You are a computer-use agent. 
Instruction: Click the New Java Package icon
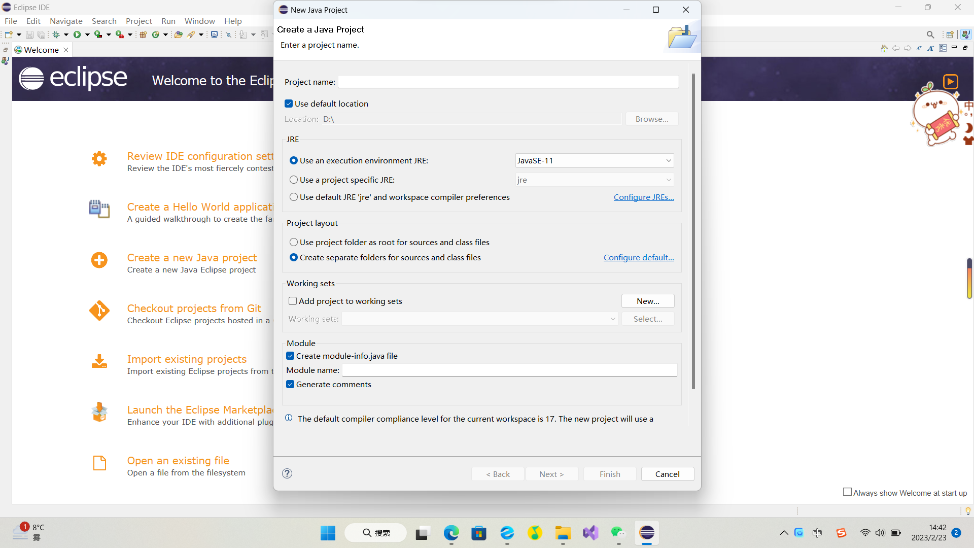143,35
